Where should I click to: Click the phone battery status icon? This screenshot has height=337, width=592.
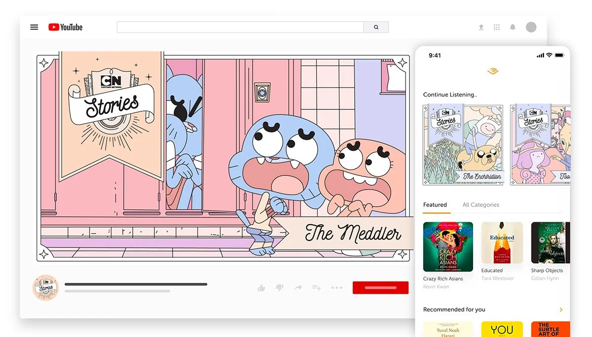[x=559, y=55]
